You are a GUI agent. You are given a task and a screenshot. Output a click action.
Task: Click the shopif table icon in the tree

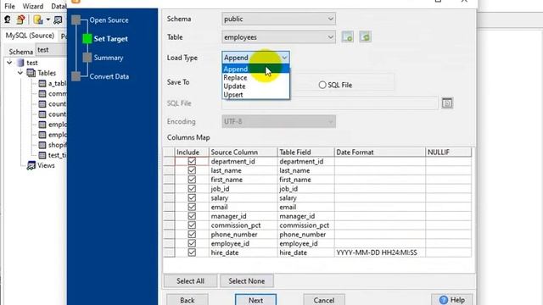(42, 145)
